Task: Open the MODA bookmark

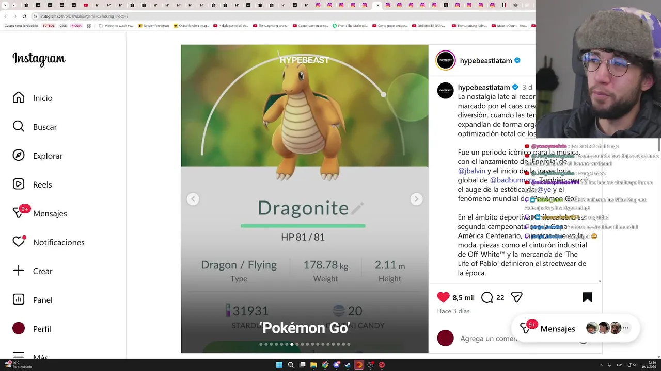Action: [x=76, y=25]
